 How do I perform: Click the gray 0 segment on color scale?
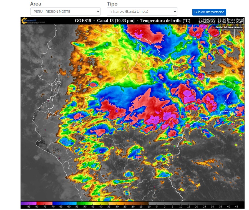click(164, 203)
